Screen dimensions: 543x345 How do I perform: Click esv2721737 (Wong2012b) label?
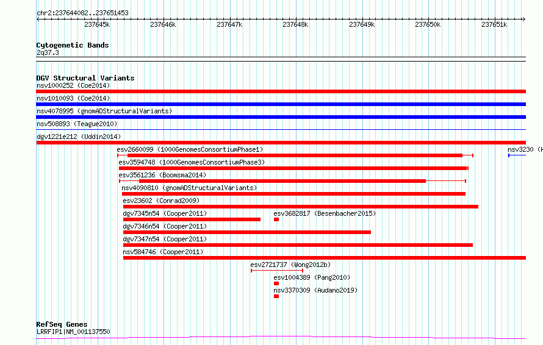pyautogui.click(x=290, y=265)
